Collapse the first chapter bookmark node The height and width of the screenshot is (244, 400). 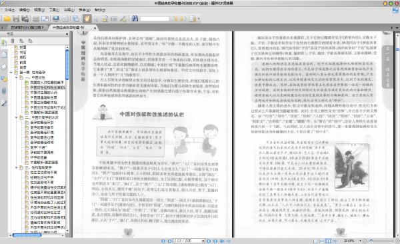click(x=11, y=73)
